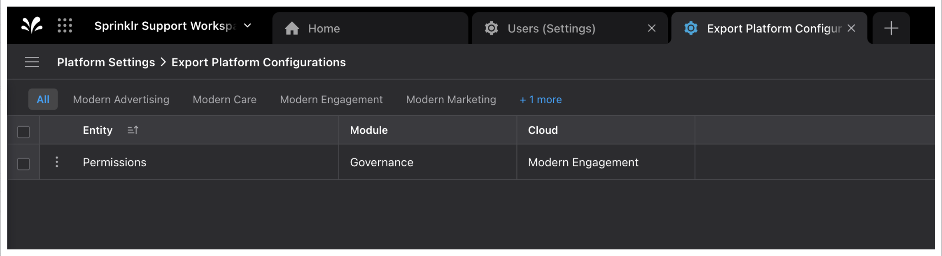Click the Sprinklr leaf logo

32,26
